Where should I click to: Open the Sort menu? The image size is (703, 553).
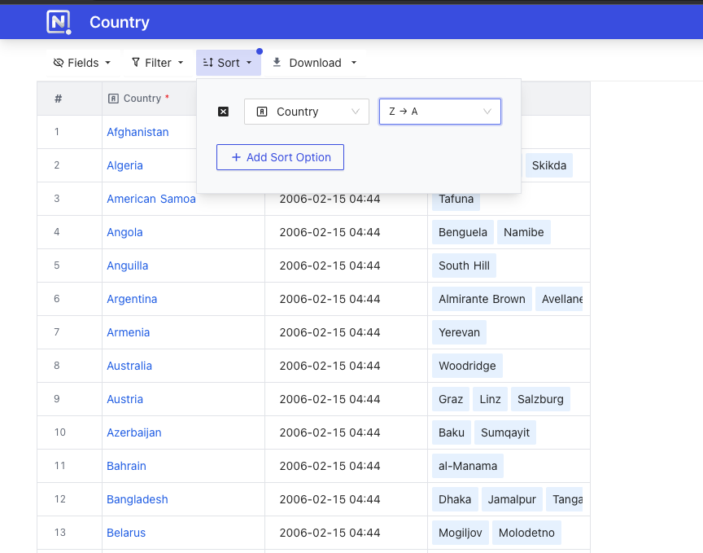click(228, 62)
